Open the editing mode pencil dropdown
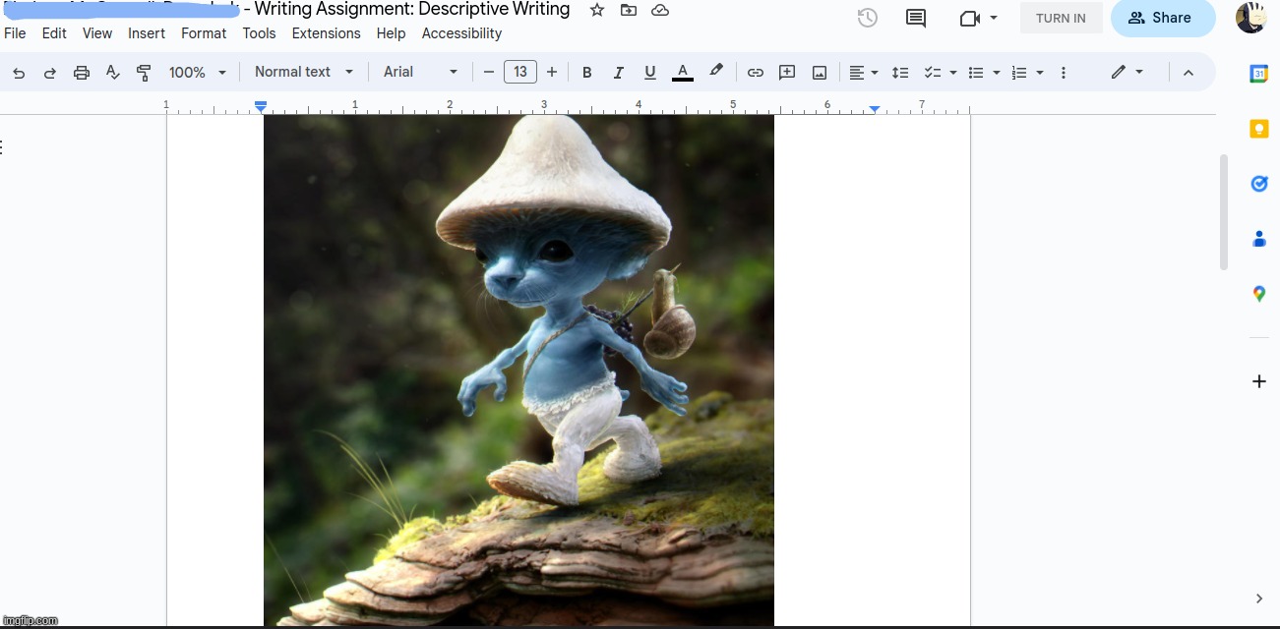This screenshot has width=1280, height=629. 1128,73
